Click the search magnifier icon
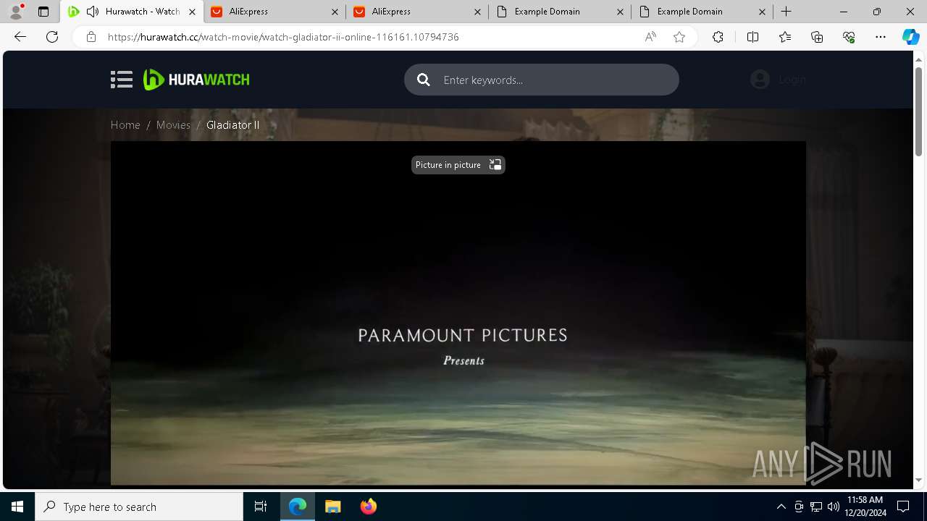 pyautogui.click(x=424, y=80)
